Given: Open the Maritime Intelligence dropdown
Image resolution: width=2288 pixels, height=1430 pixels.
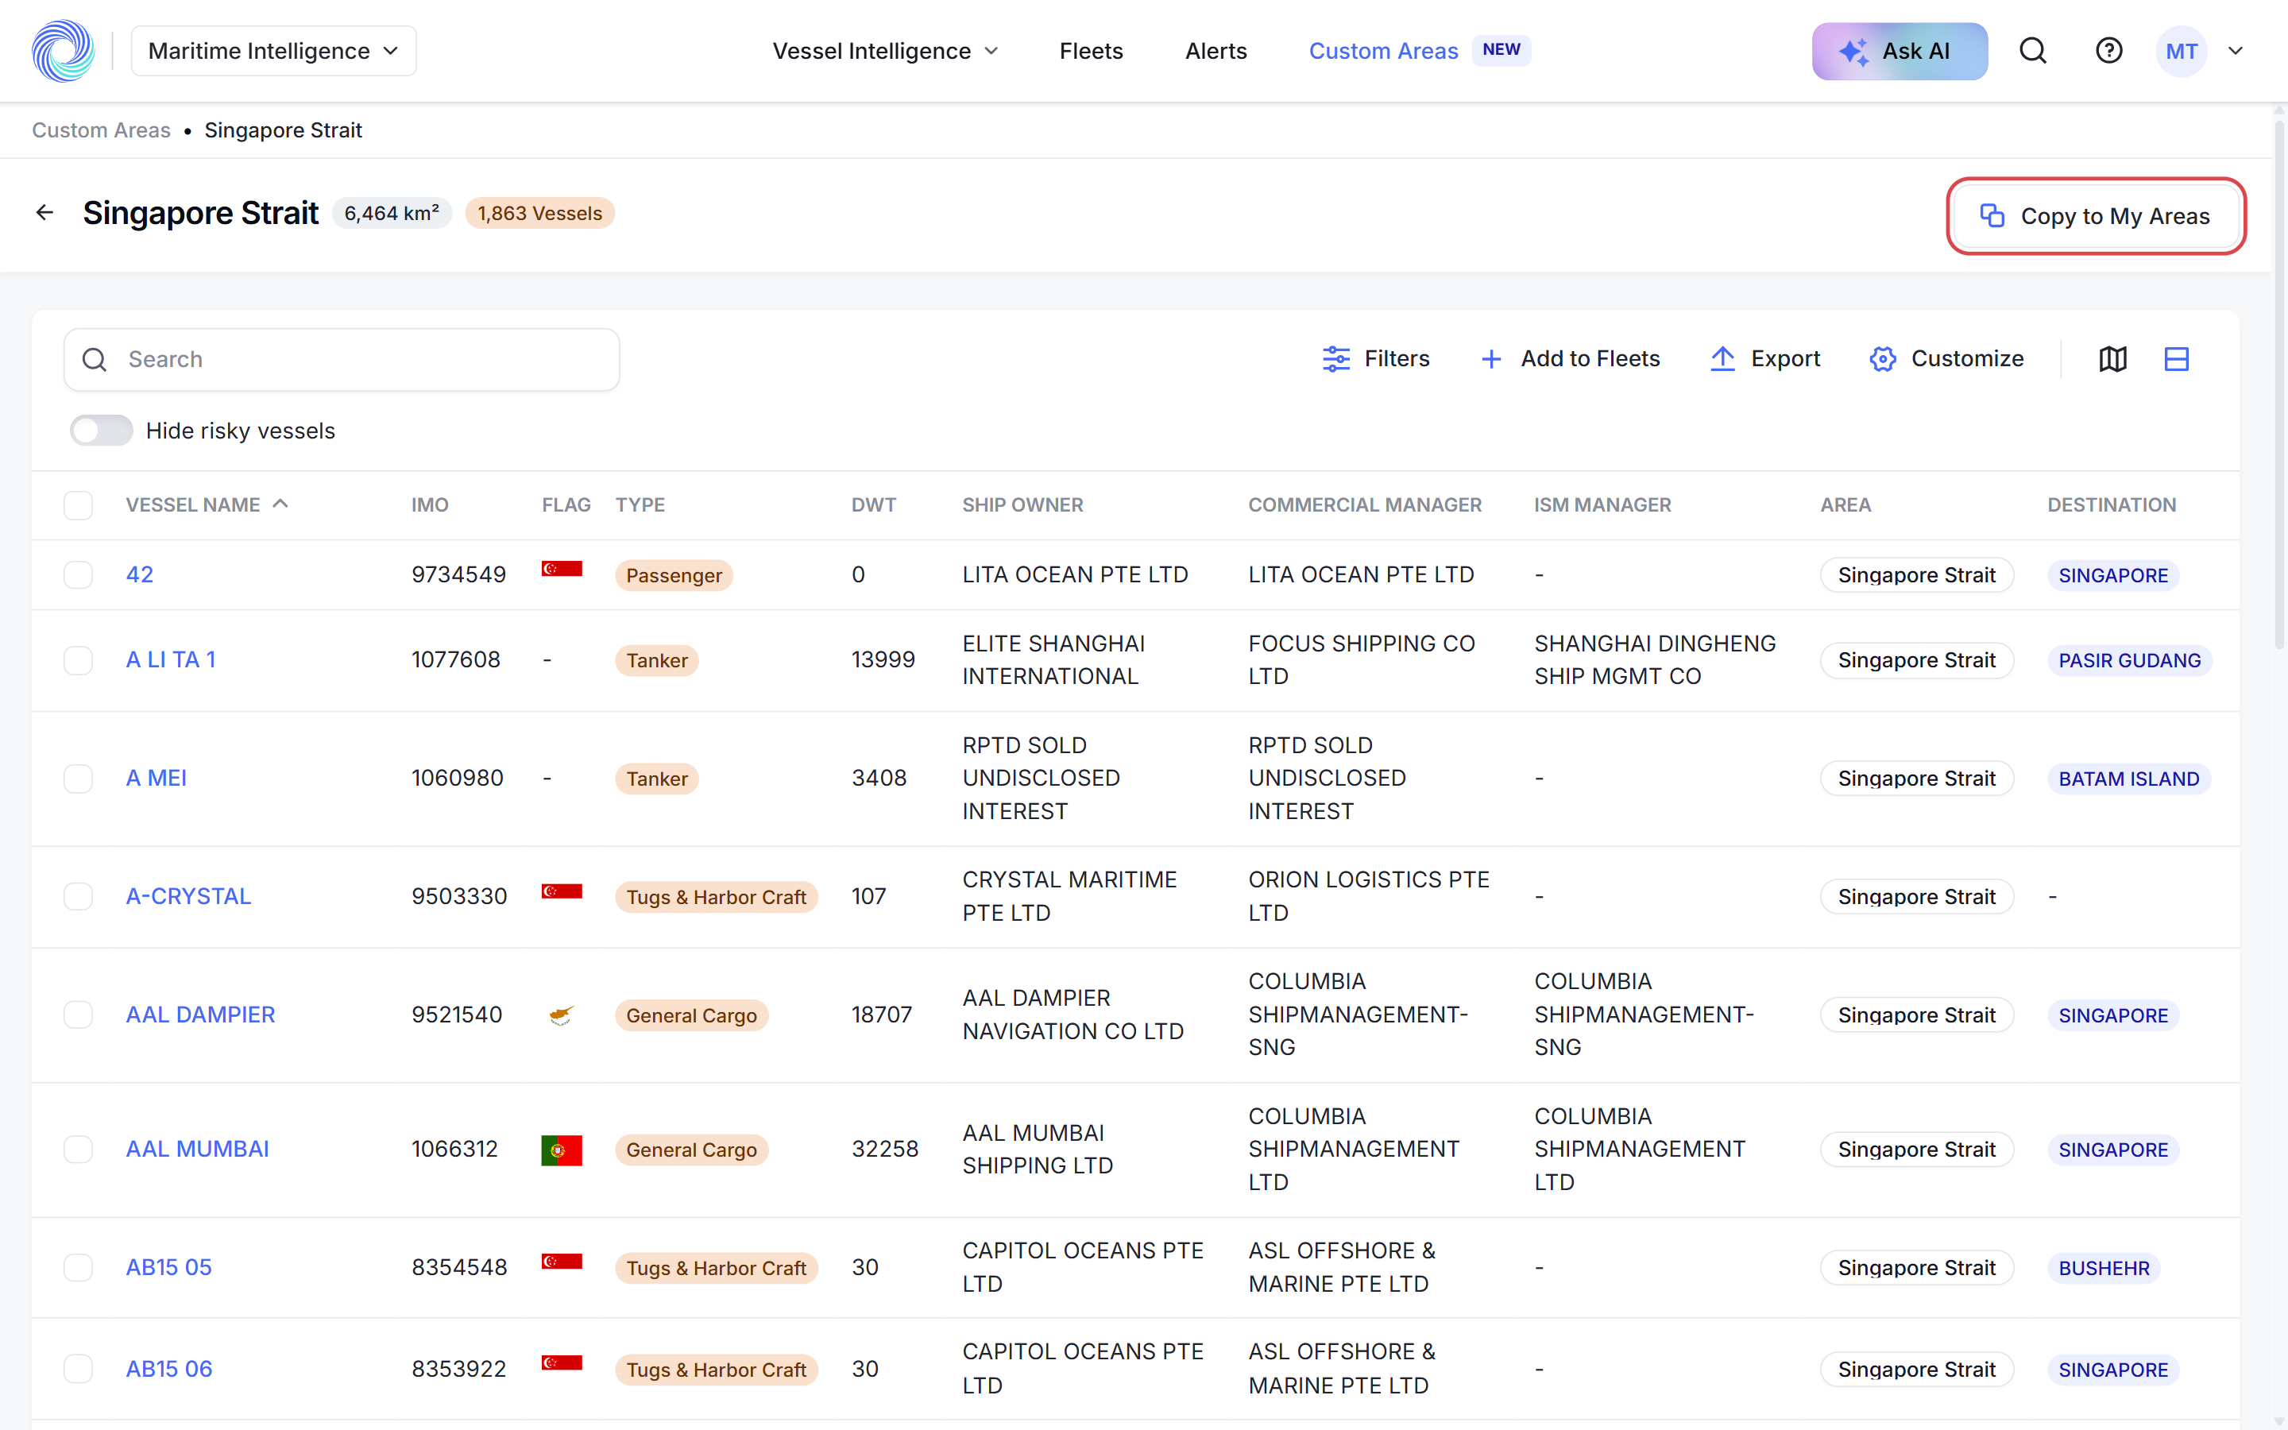Looking at the screenshot, I should point(273,51).
